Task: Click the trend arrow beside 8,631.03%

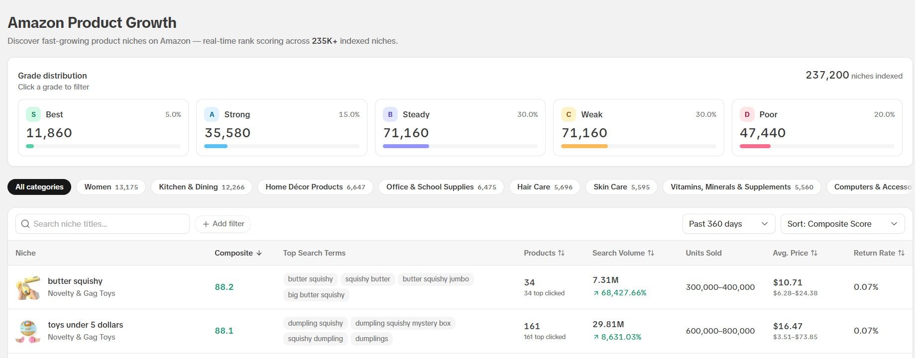Action: [596, 337]
